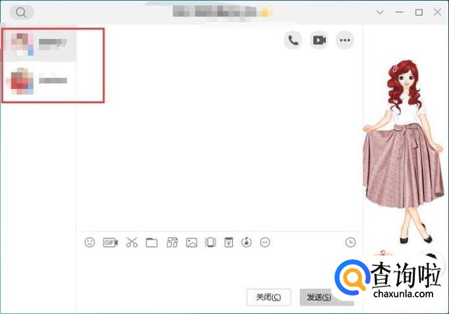
Task: Expand the title bar dropdown chevron
Action: click(380, 13)
